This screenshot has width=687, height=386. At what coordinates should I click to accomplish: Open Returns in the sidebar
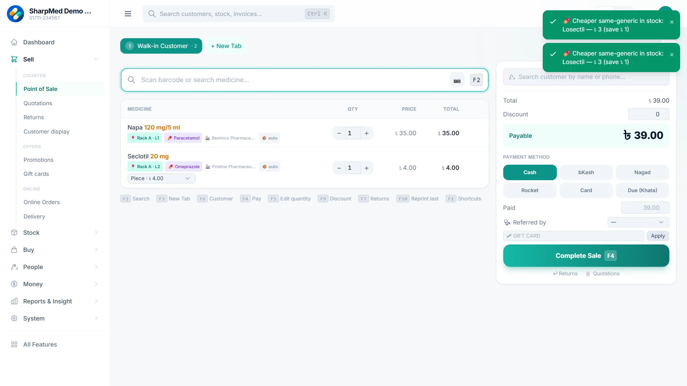click(34, 117)
